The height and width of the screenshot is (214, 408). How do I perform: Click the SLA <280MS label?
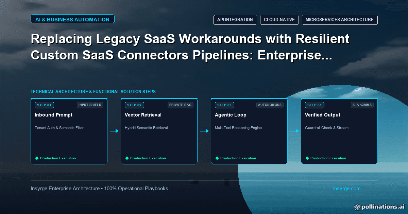click(362, 105)
